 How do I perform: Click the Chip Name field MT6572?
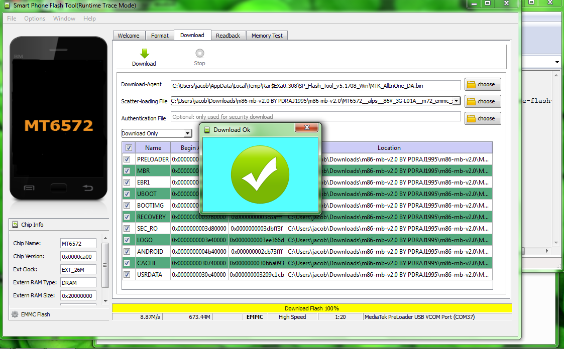pyautogui.click(x=78, y=243)
